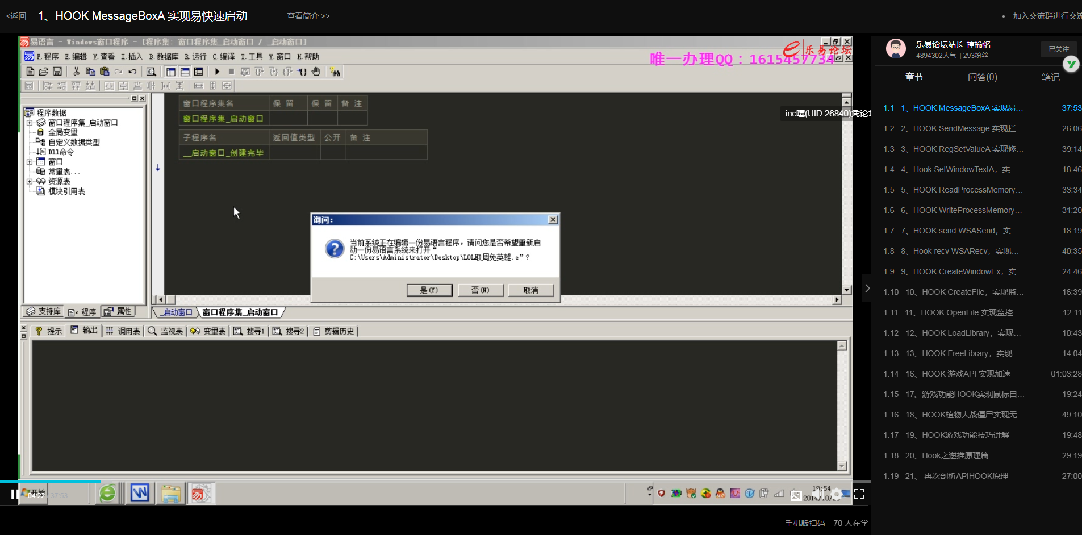Expand the 资源表 tree node
The width and height of the screenshot is (1082, 535).
click(x=30, y=182)
